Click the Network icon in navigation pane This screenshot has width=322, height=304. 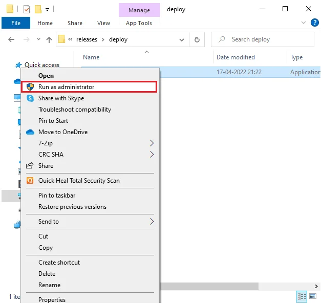(x=17, y=225)
